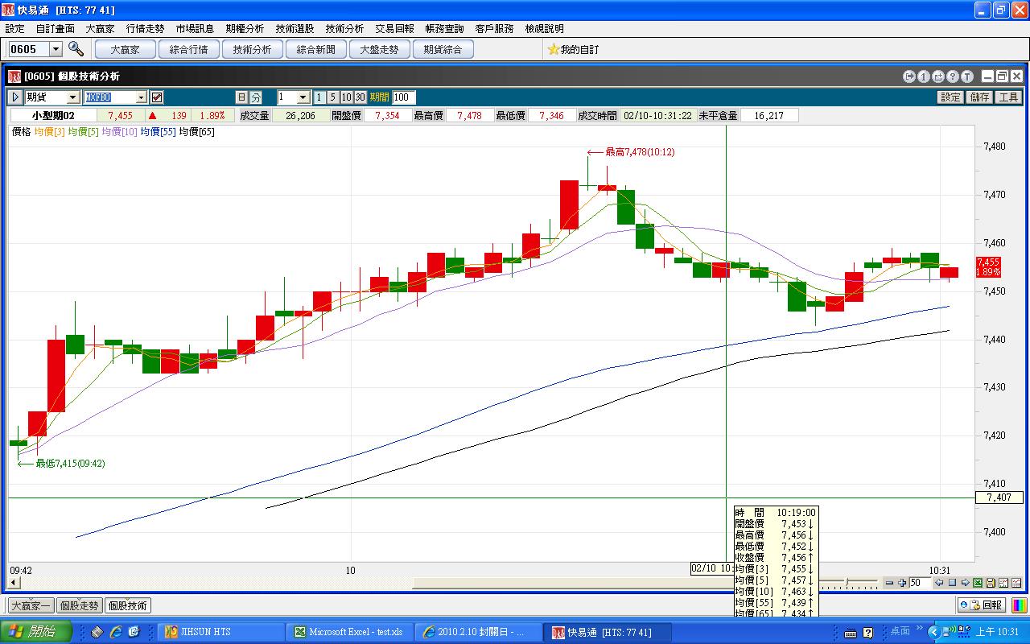Screen dimensions: 1030x644
Task: Open the 期貨 category dropdown
Action: coord(73,97)
